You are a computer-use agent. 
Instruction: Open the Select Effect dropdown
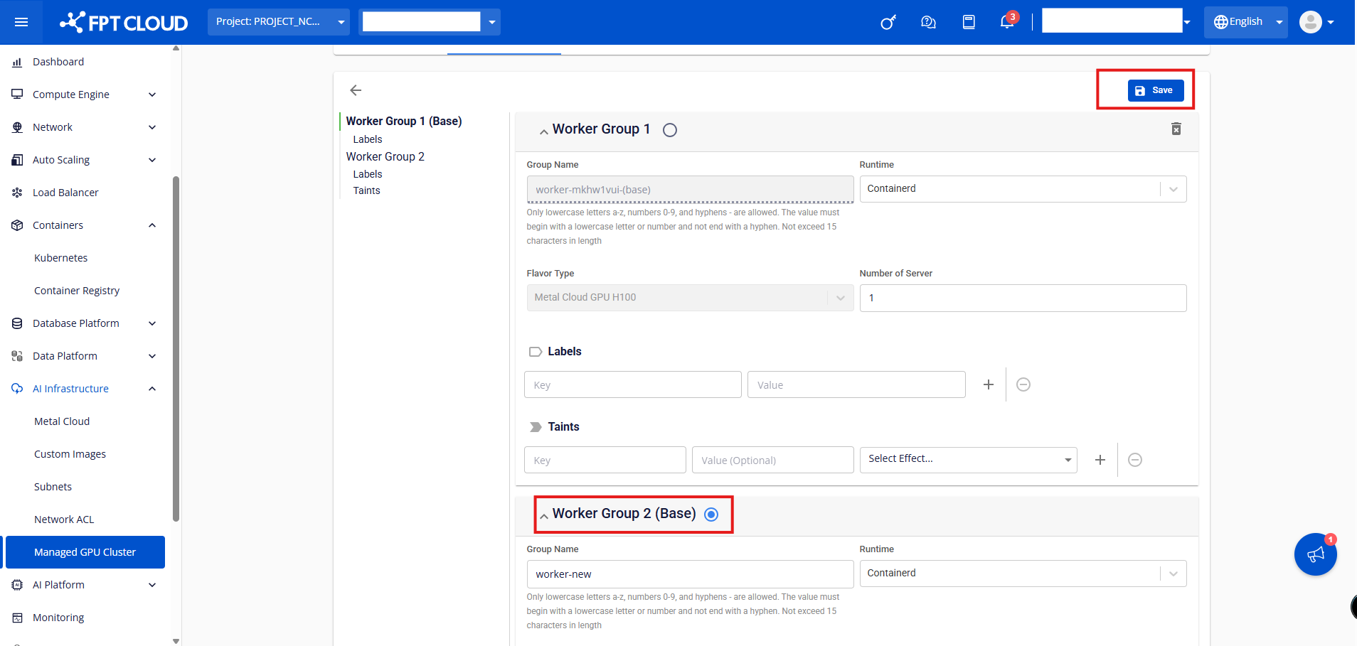click(x=968, y=460)
